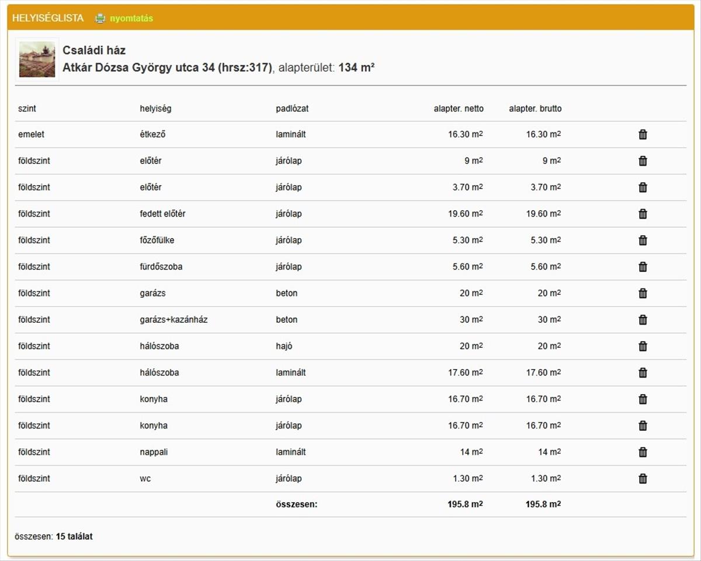Click the alapter. netto column header
The width and height of the screenshot is (701, 561).
458,109
